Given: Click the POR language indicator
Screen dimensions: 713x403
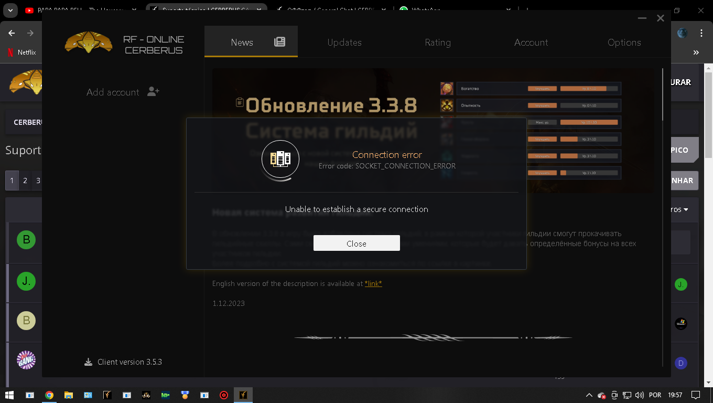Looking at the screenshot, I should pos(655,395).
